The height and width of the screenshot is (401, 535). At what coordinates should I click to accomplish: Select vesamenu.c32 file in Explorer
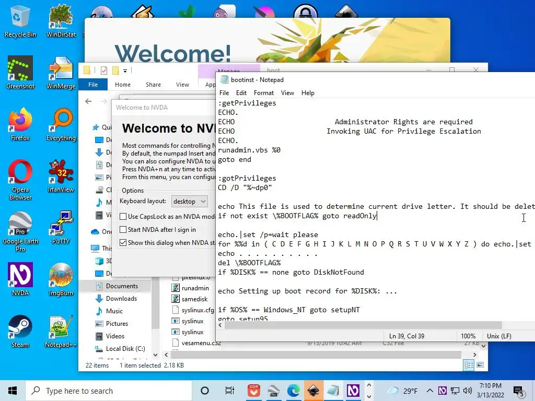[196, 343]
